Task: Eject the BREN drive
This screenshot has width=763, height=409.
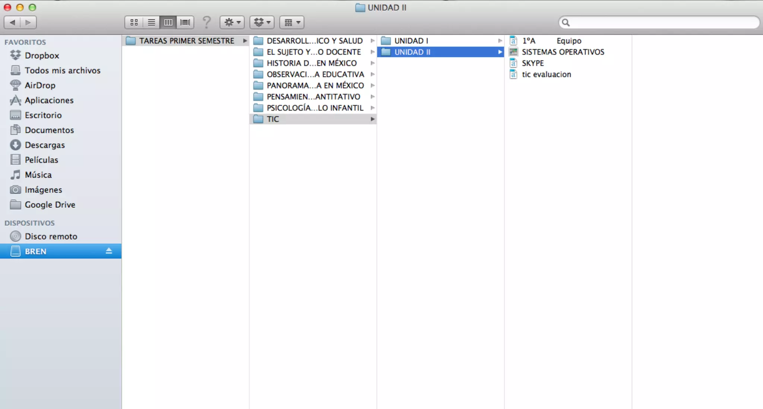Action: [x=109, y=251]
